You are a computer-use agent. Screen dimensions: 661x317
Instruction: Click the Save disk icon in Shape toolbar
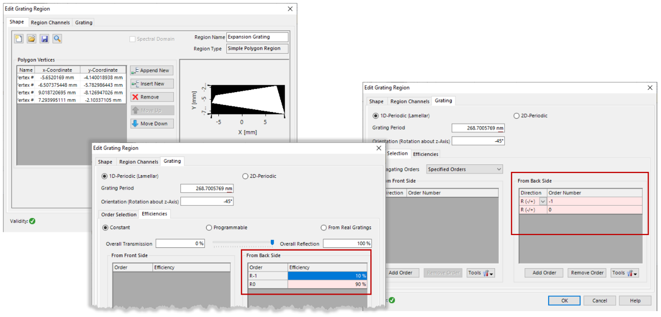point(44,39)
